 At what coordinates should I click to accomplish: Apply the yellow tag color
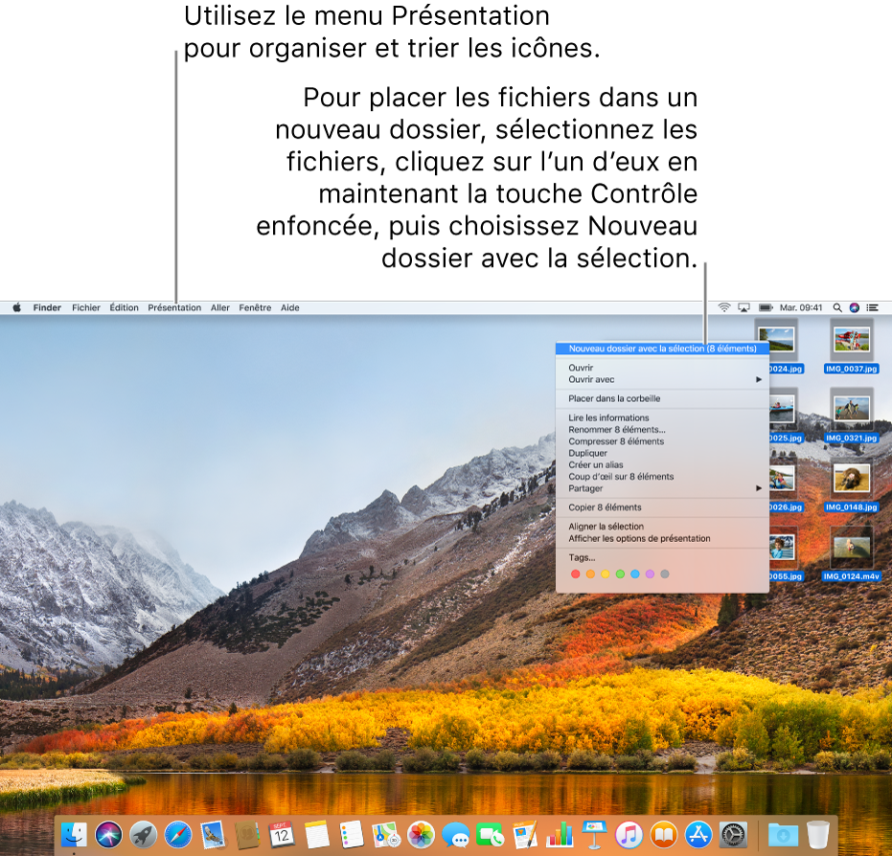pos(606,574)
